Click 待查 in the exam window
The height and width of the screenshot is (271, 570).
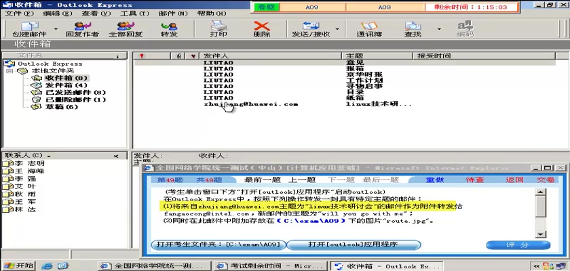point(475,180)
